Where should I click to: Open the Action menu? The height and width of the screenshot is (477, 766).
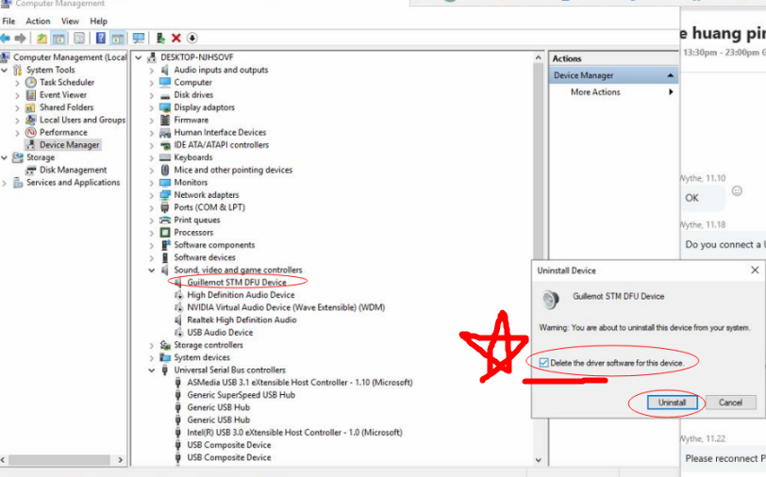pos(38,21)
